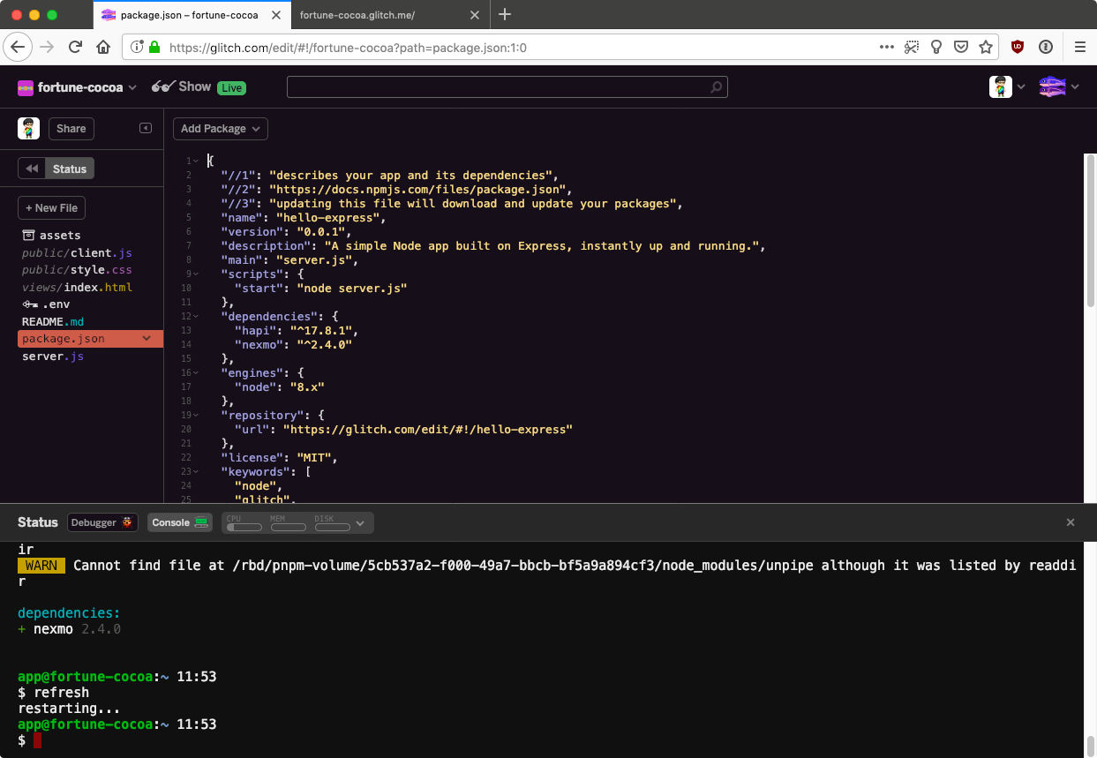Open the Console tab in Status panel
The width and height of the screenshot is (1097, 758).
tap(180, 522)
